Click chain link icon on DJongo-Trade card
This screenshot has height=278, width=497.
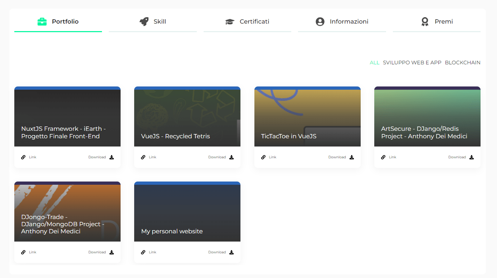tap(23, 252)
